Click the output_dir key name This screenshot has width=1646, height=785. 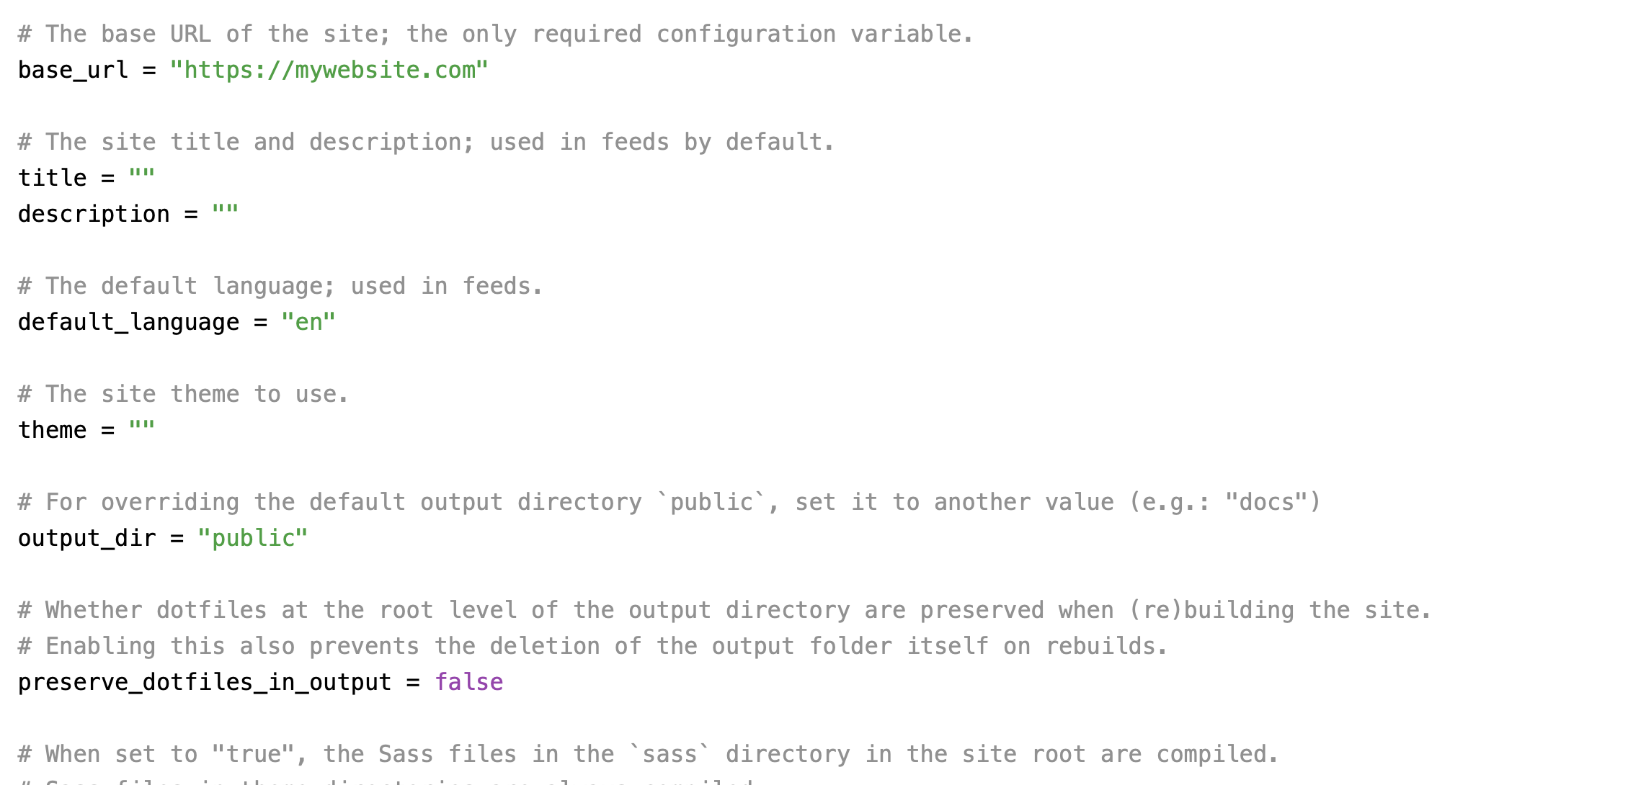point(86,538)
